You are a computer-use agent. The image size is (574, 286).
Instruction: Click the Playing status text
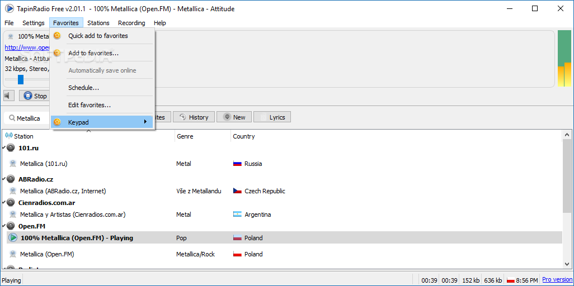[x=11, y=280]
